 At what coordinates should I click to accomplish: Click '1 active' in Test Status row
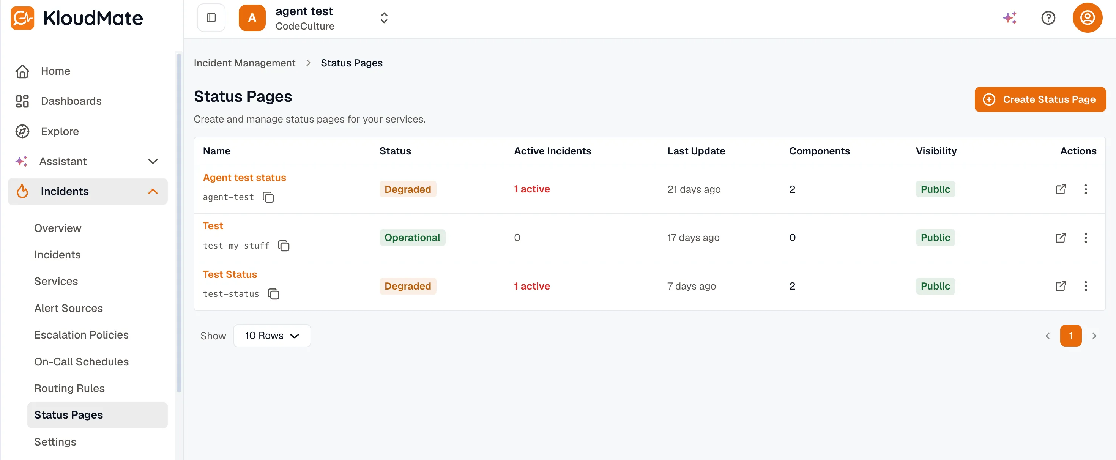[531, 286]
